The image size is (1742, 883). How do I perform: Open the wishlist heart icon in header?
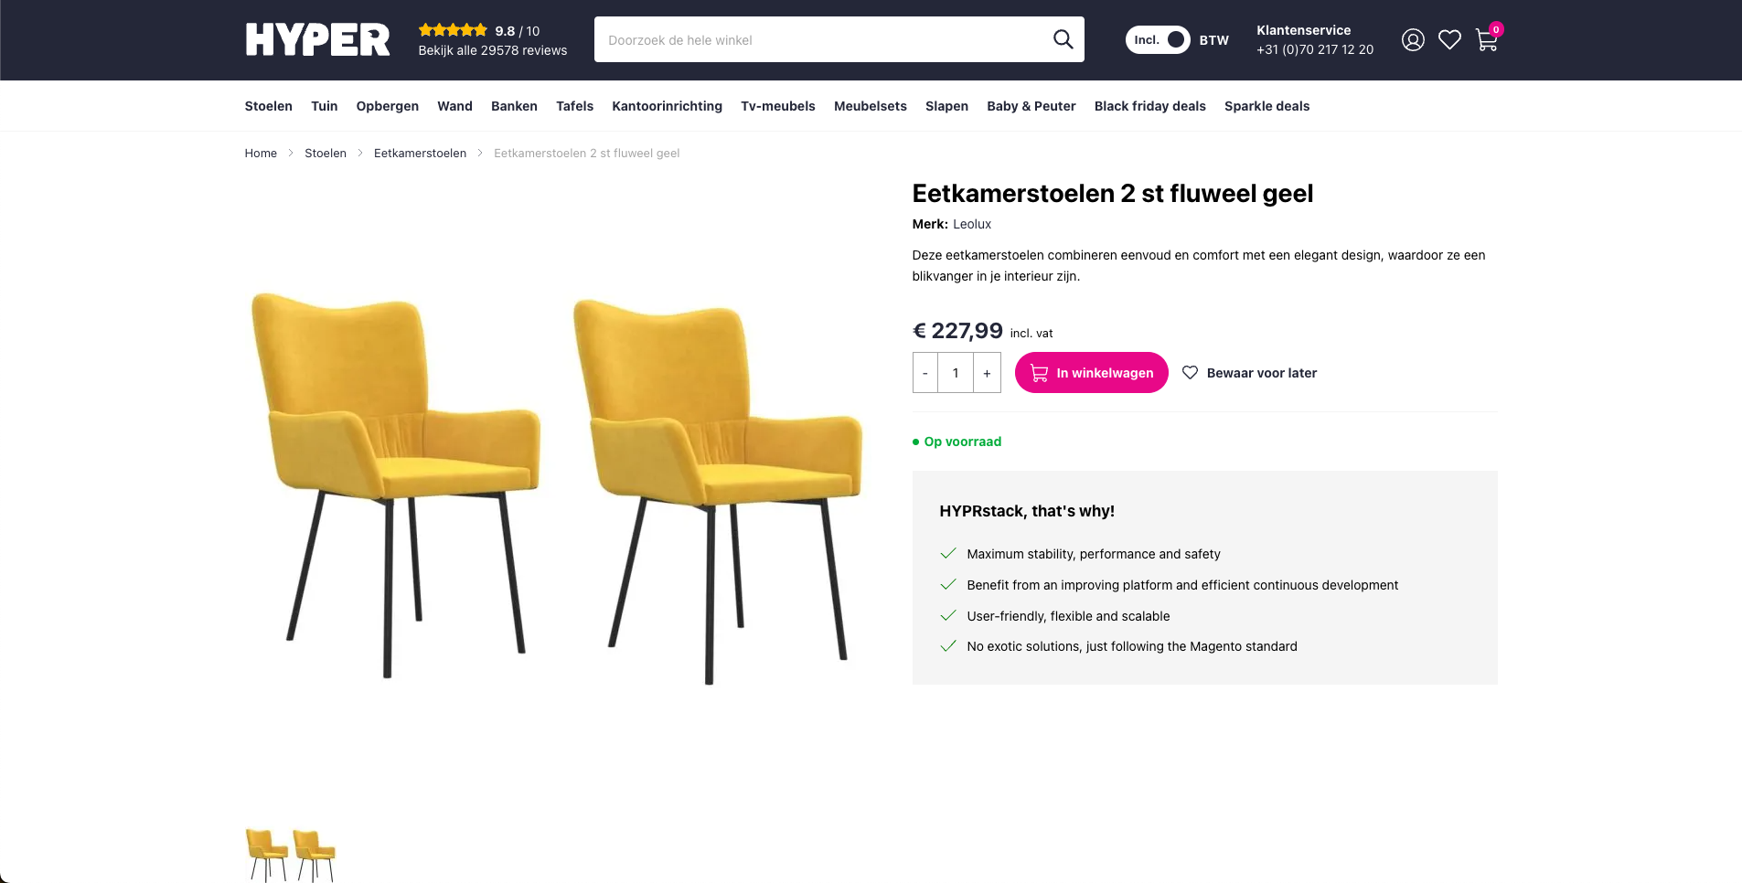click(1449, 40)
